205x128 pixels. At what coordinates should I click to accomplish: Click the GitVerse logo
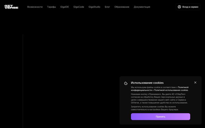11,7
